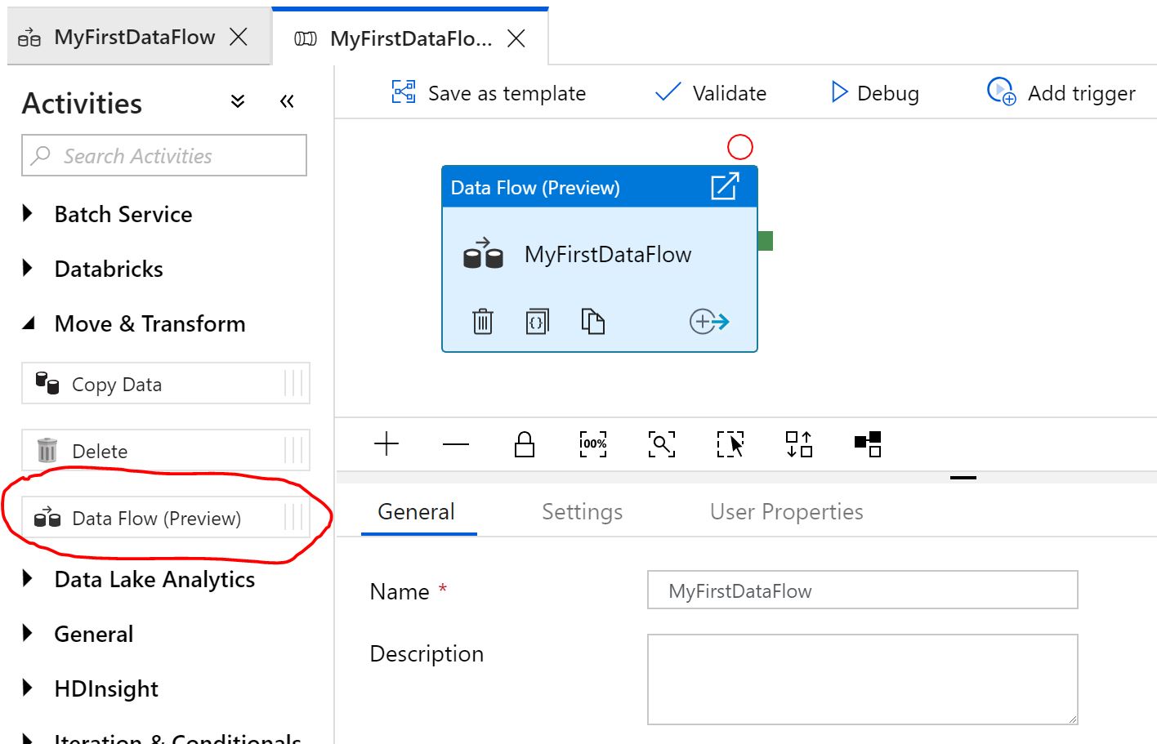Expand the Data Lake Analytics category

(29, 579)
